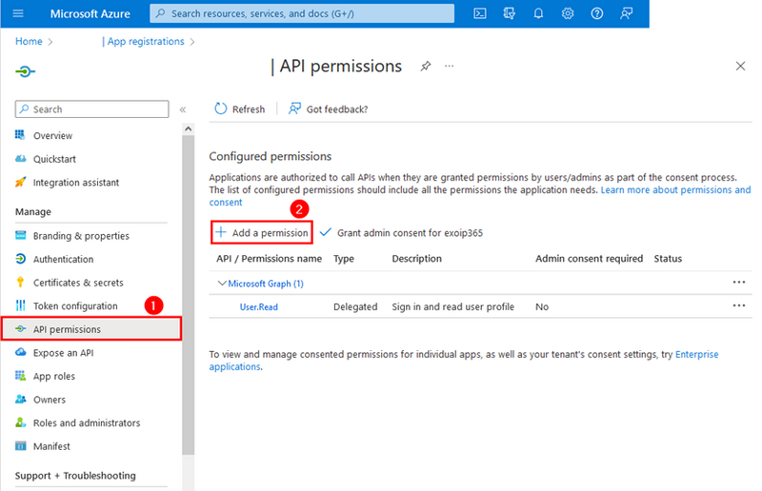Image resolution: width=762 pixels, height=491 pixels.
Task: Launch Cloud Shell from the top bar
Action: pos(480,13)
